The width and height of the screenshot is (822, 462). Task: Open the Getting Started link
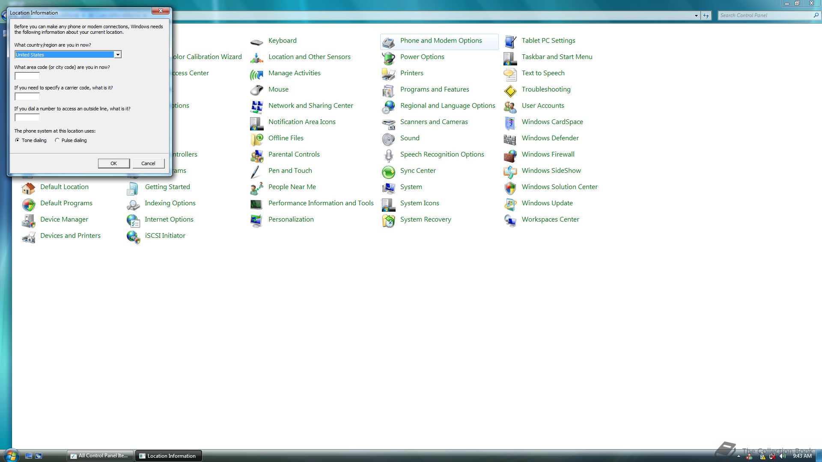pos(167,187)
